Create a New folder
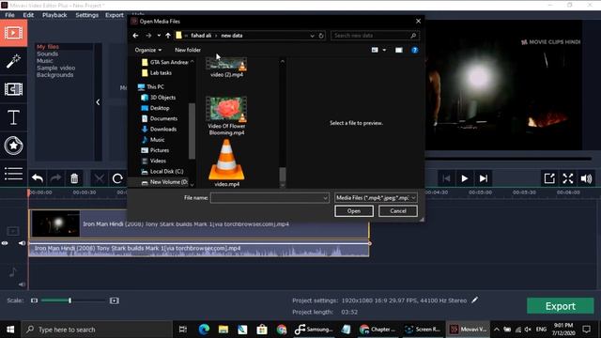601x338 pixels. click(x=188, y=50)
